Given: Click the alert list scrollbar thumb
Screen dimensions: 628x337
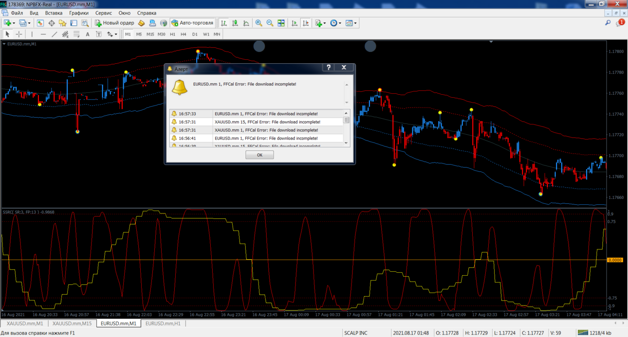Looking at the screenshot, I should (347, 120).
